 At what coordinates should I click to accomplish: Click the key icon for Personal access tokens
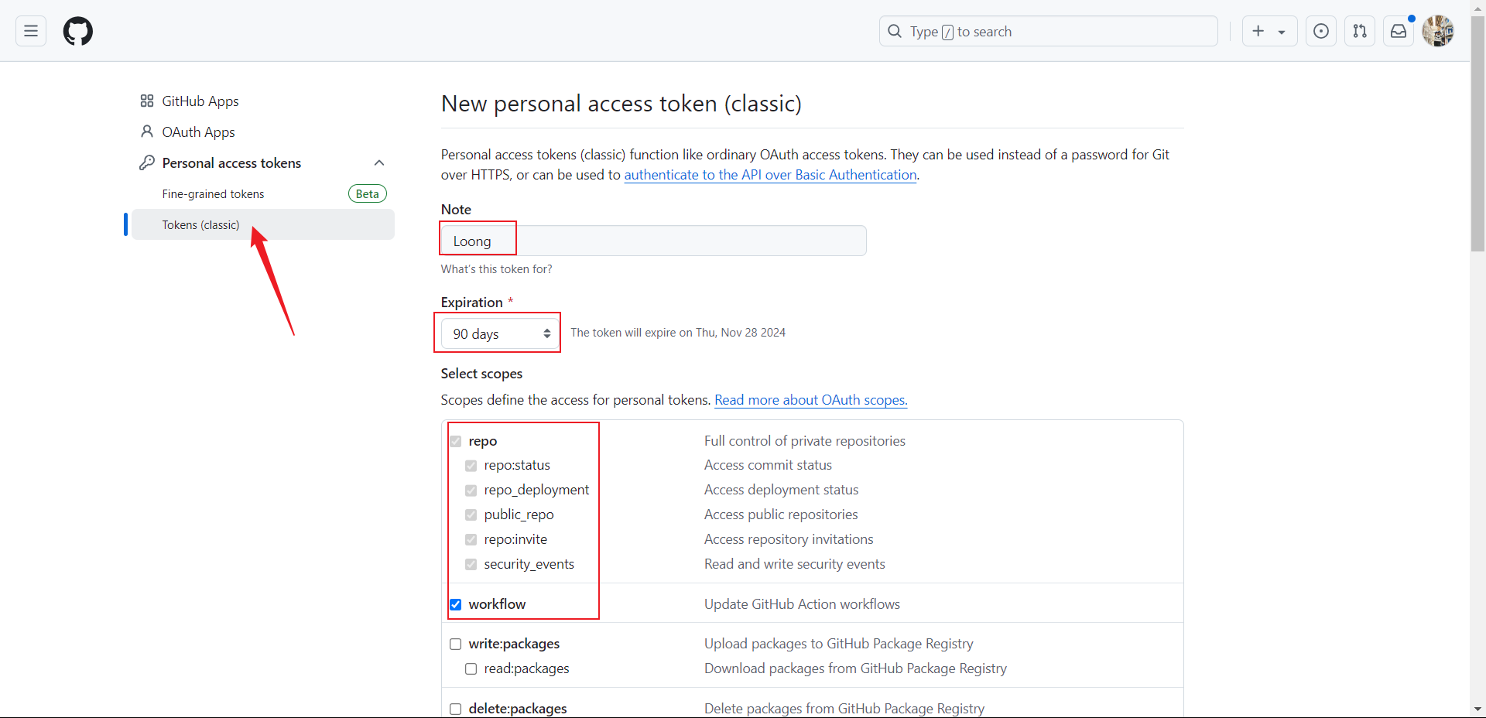tap(147, 162)
